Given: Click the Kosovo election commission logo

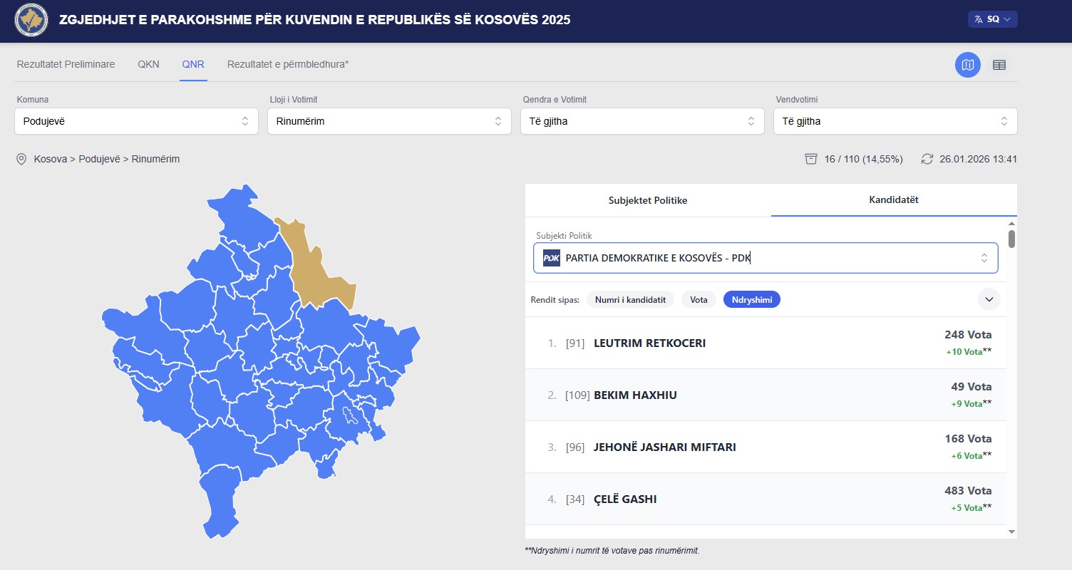Looking at the screenshot, I should [x=31, y=21].
